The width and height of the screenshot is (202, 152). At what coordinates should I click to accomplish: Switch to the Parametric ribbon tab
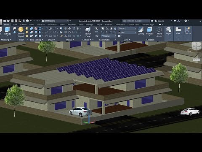coord(52,24)
